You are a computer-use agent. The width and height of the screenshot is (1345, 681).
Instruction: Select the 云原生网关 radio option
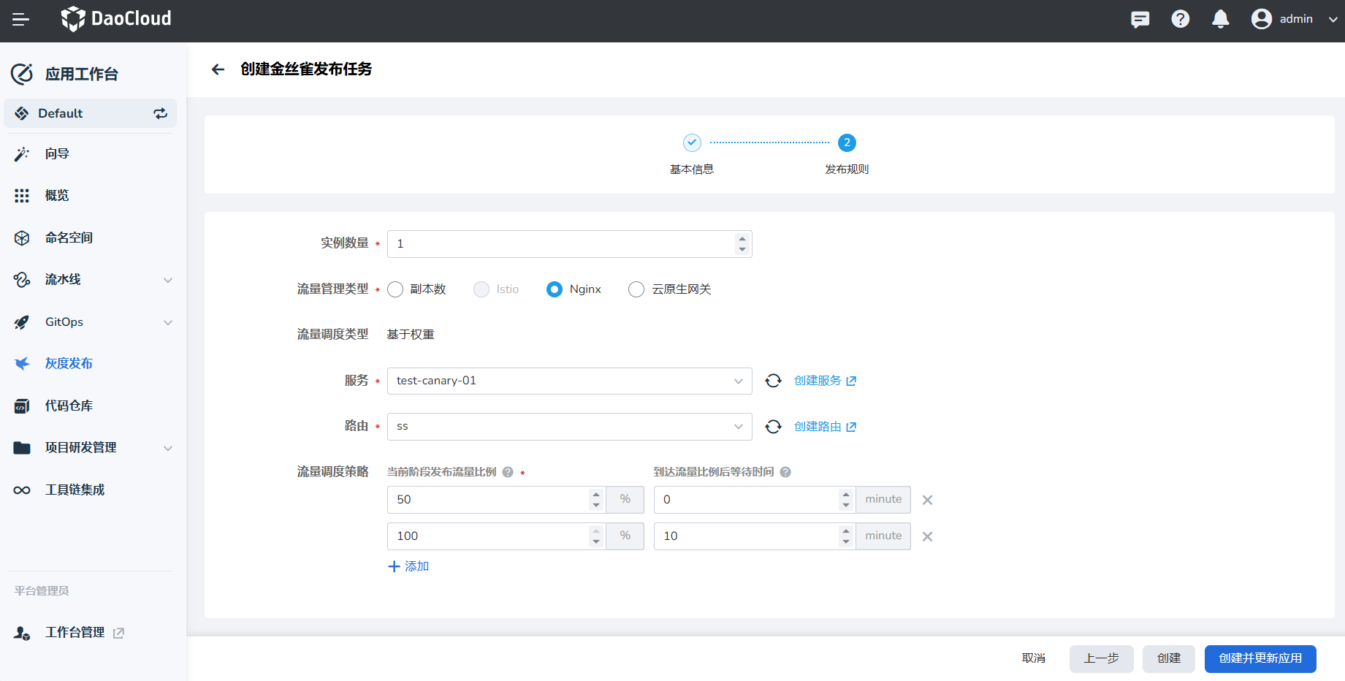coord(636,289)
